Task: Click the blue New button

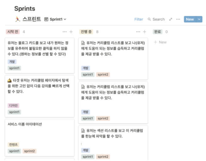Action: [190, 19]
